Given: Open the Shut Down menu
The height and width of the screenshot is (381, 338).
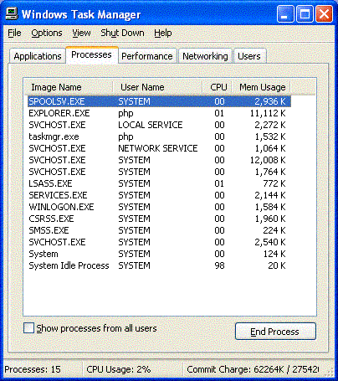Looking at the screenshot, I should pos(122,33).
